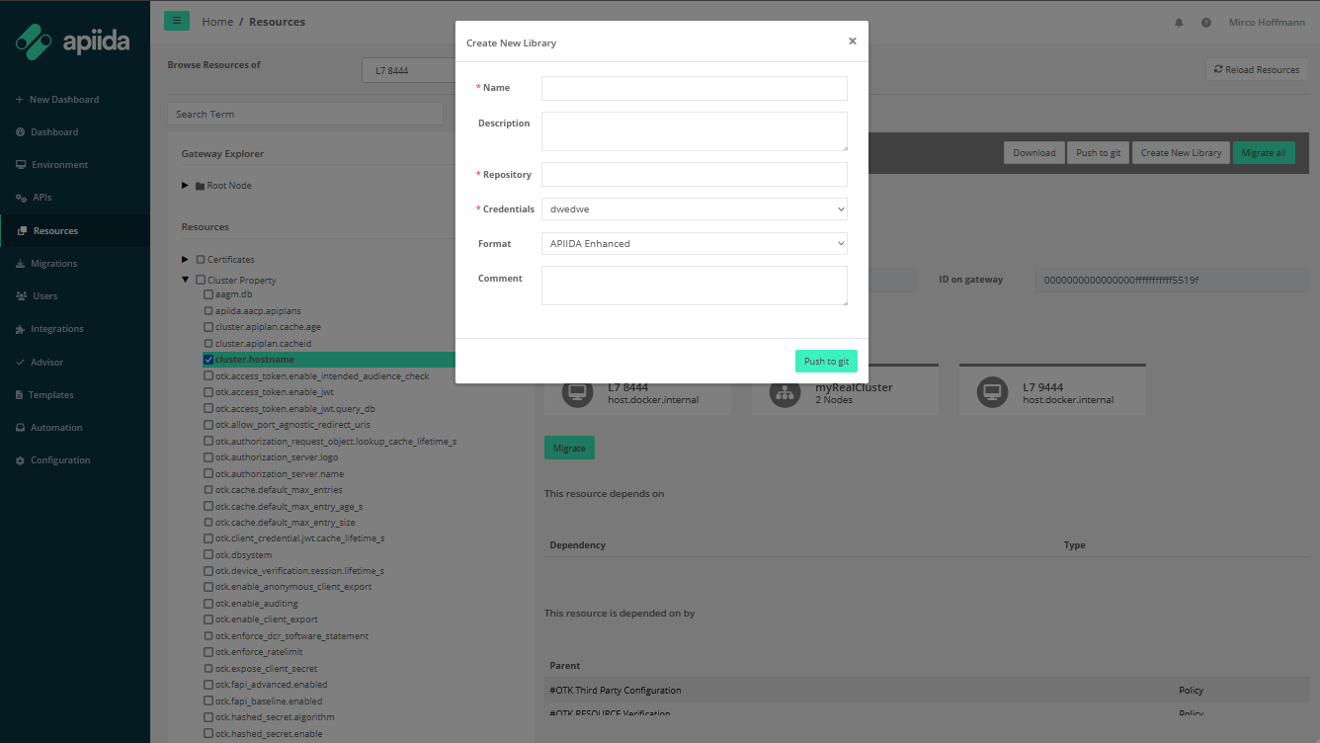The image size is (1320, 743).
Task: Open the notifications bell icon
Action: click(x=1179, y=23)
